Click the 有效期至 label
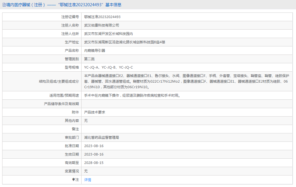Screen dimensions: 296x187 (72, 163)
